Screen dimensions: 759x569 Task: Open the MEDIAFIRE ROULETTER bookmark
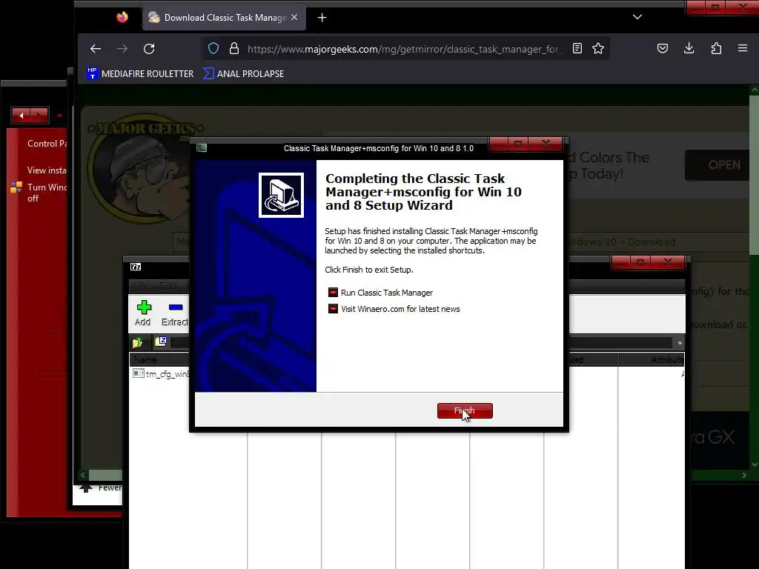tap(140, 73)
